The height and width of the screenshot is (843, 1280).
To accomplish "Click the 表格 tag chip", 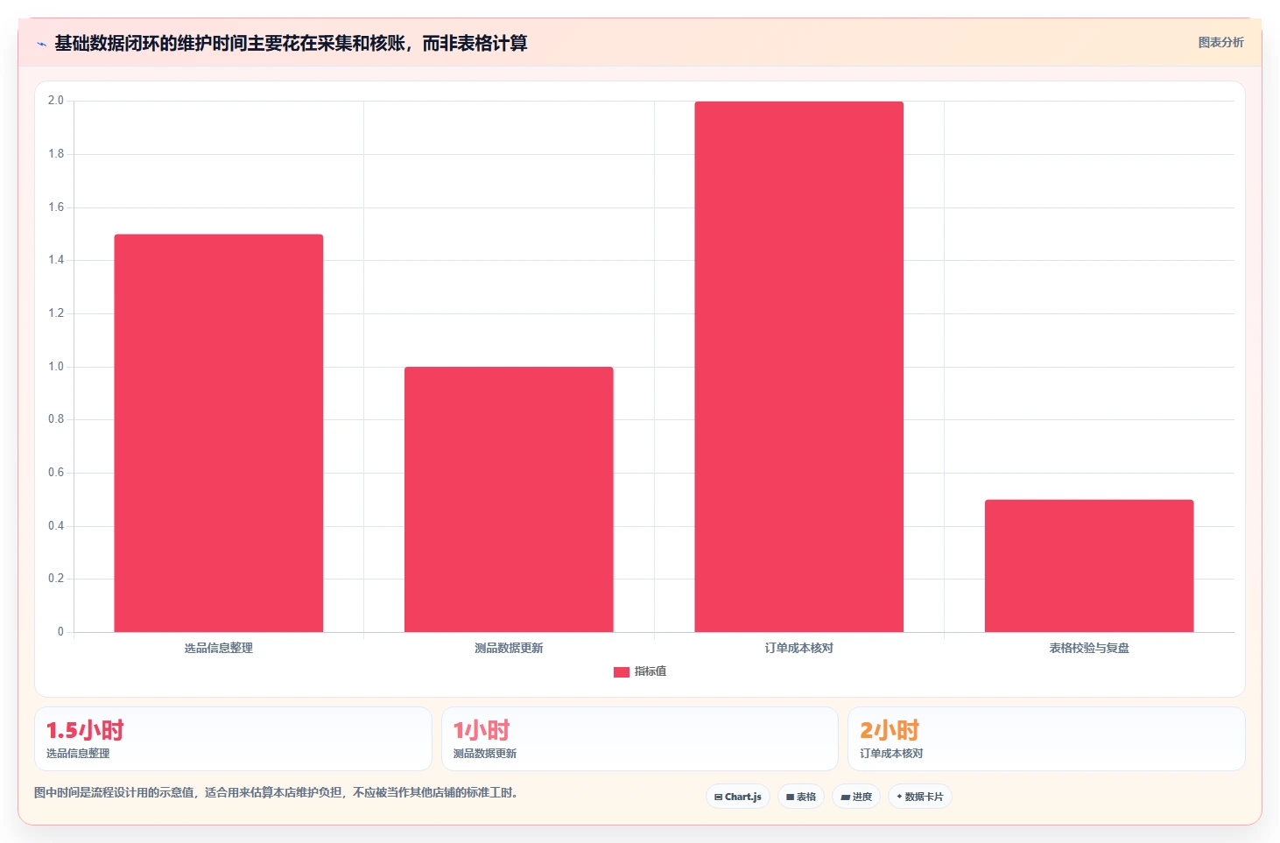I will pos(801,797).
